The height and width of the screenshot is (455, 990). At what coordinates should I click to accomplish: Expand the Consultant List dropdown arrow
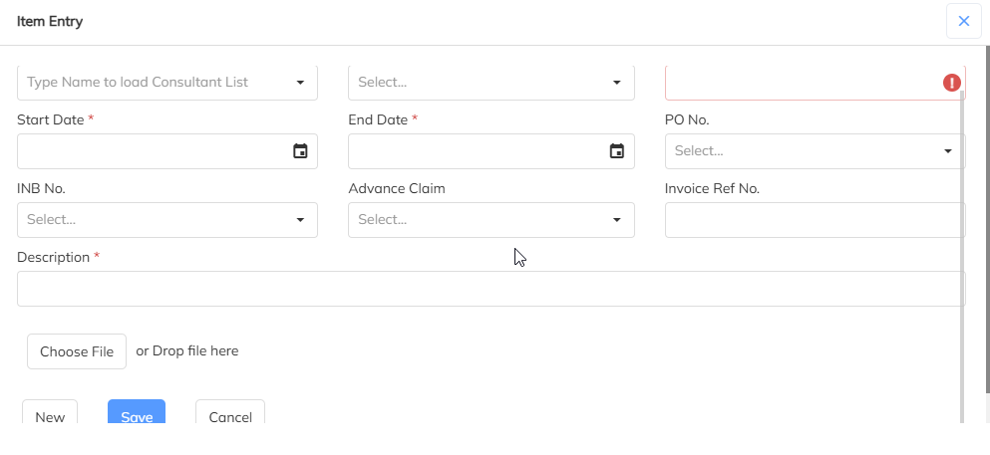click(x=300, y=83)
